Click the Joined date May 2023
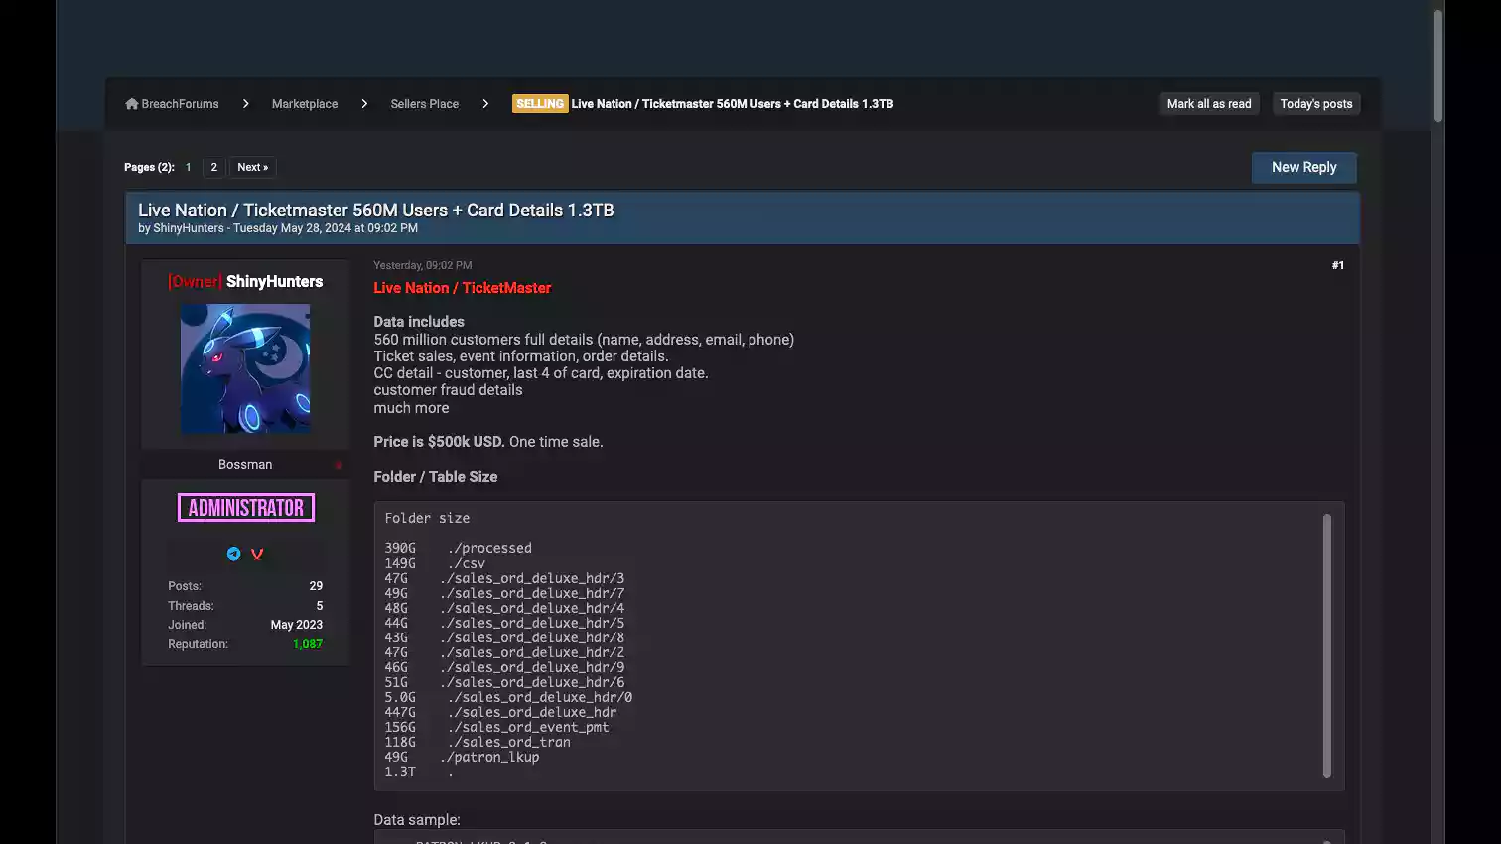 coord(296,625)
